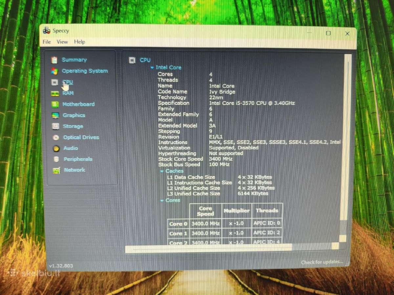The width and height of the screenshot is (394, 295).
Task: Go to the Summary section
Action: (x=74, y=60)
